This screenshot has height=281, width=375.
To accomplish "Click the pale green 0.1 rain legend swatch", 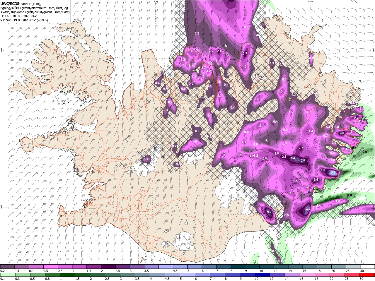I will (x=8, y=275).
